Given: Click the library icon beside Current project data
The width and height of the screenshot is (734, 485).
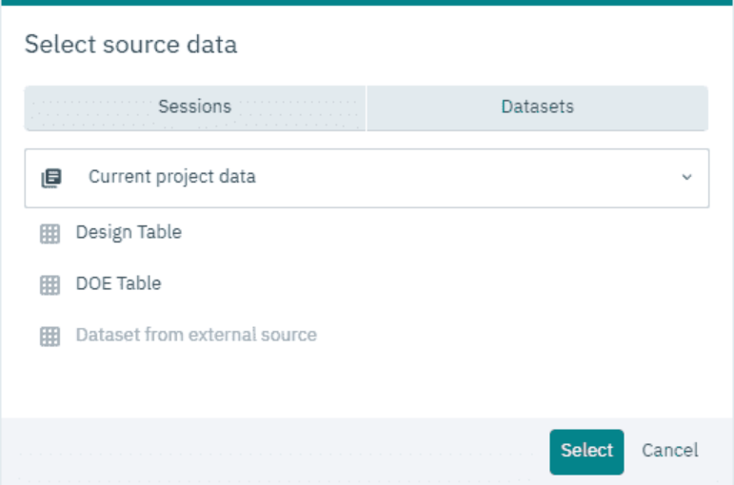Looking at the screenshot, I should [x=51, y=178].
